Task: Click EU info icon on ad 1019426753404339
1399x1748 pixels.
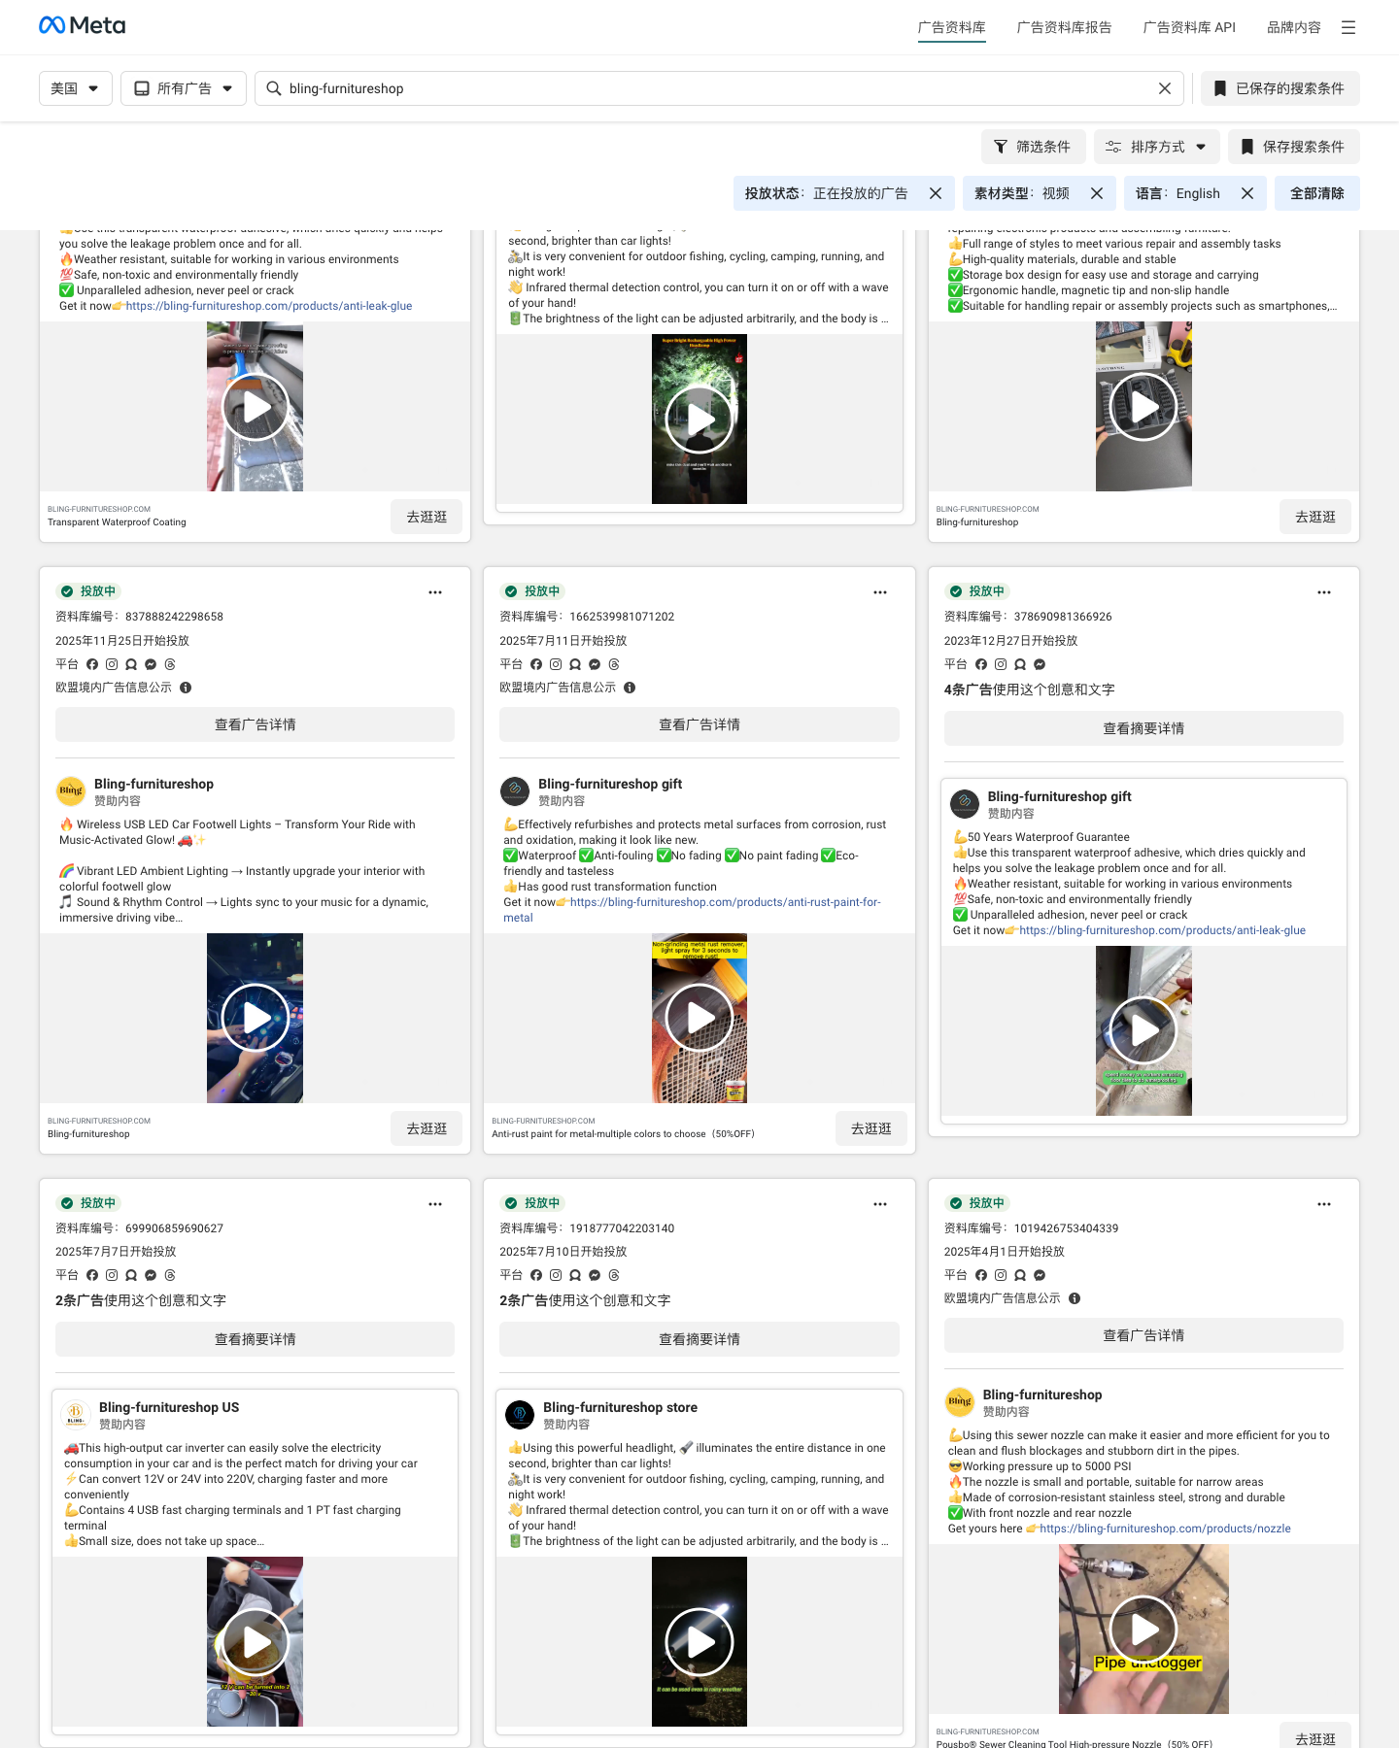Action: [1075, 1298]
